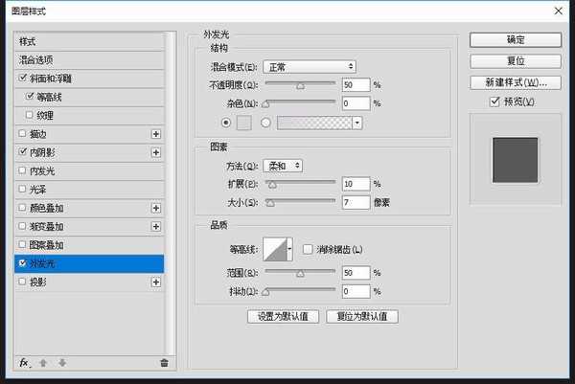Click the glow solid color swatch
575x384 pixels.
(x=244, y=123)
